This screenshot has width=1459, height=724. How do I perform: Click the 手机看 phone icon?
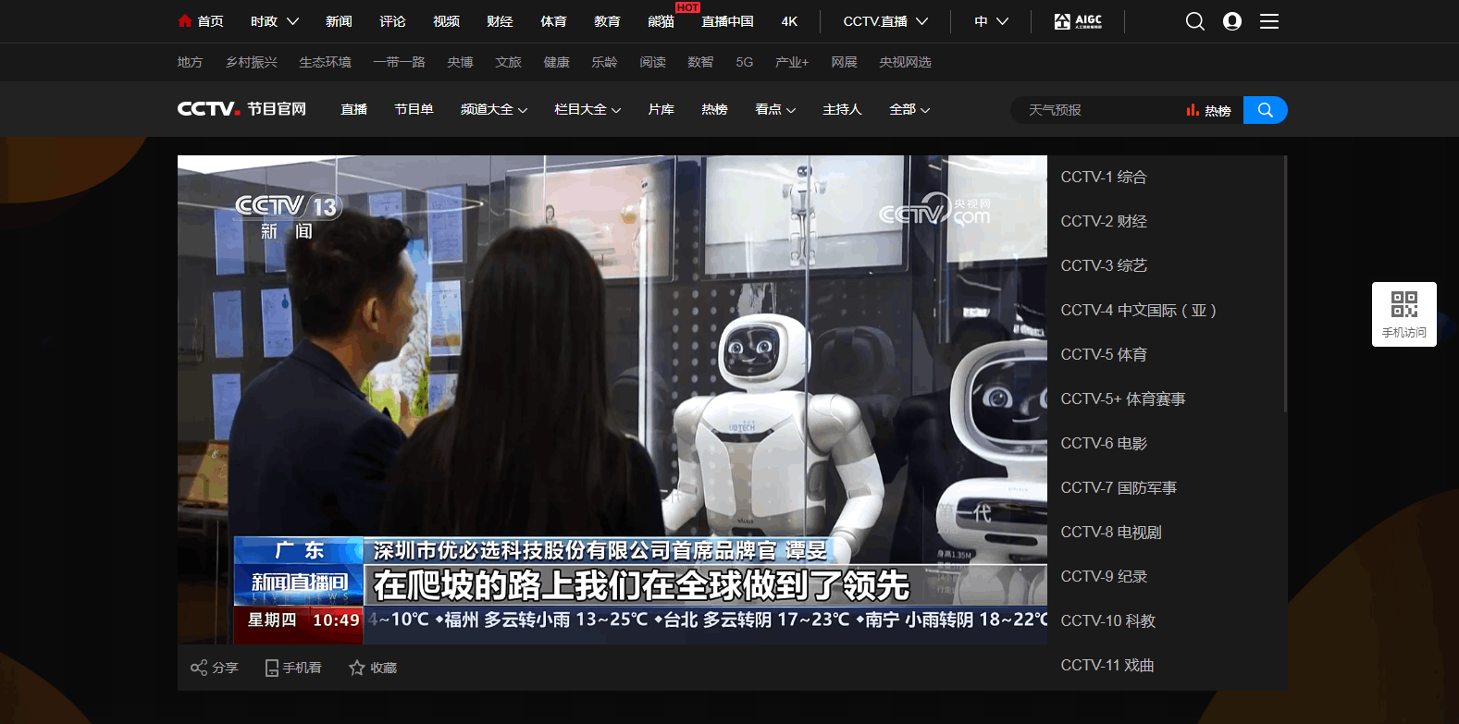(x=272, y=668)
